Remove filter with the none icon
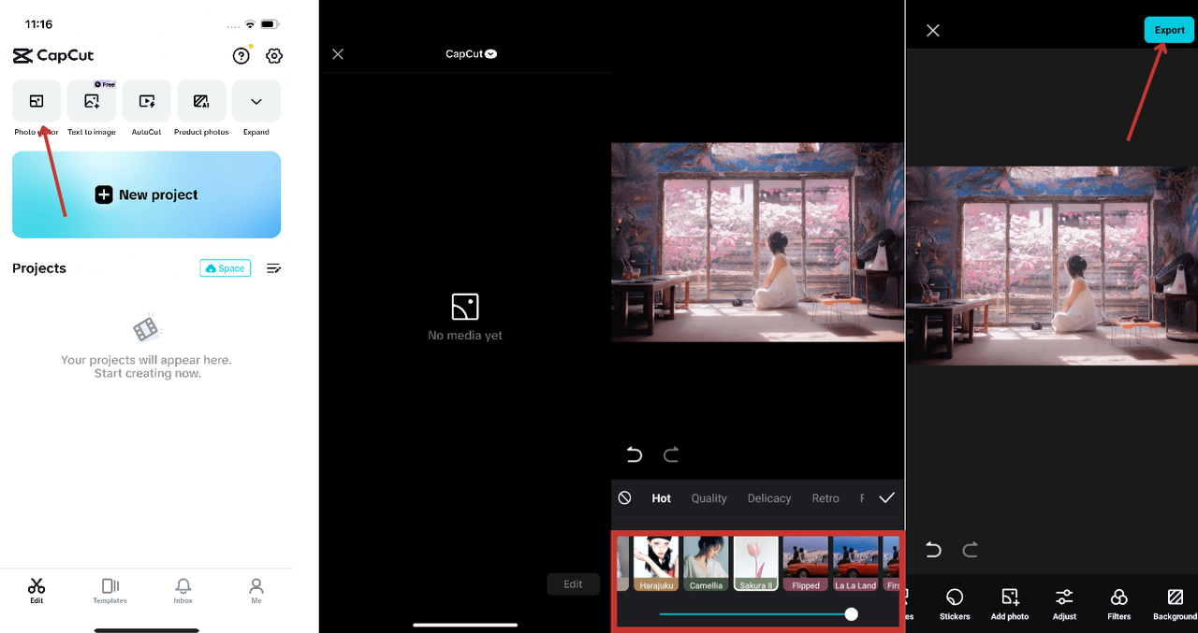 [x=624, y=498]
